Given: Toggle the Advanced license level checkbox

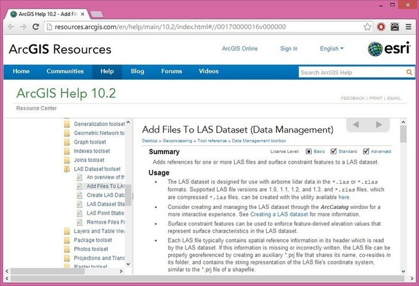Looking at the screenshot, I should coord(366,151).
